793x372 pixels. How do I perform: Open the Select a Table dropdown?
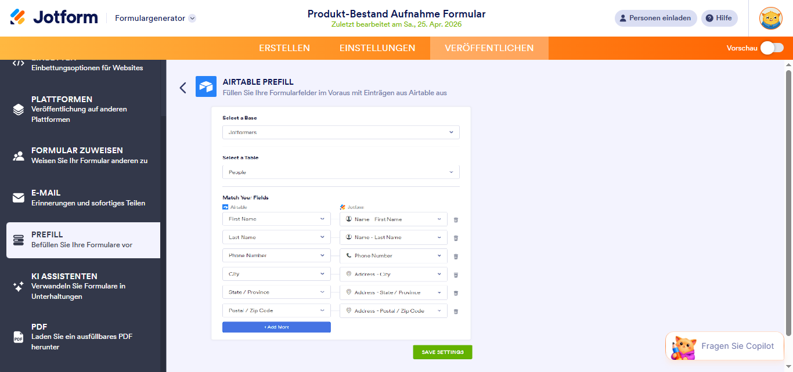(x=341, y=172)
